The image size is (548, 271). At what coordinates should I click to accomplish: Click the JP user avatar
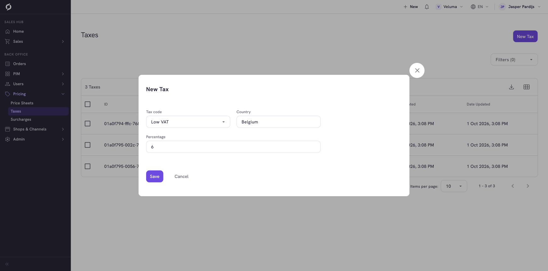pyautogui.click(x=502, y=7)
